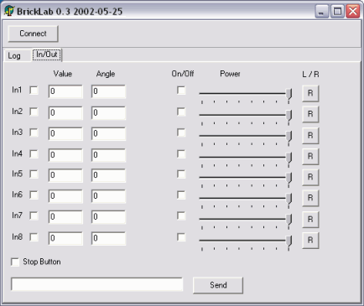The width and height of the screenshot is (364, 306).
Task: Enable the In6 input checkbox
Action: point(34,195)
